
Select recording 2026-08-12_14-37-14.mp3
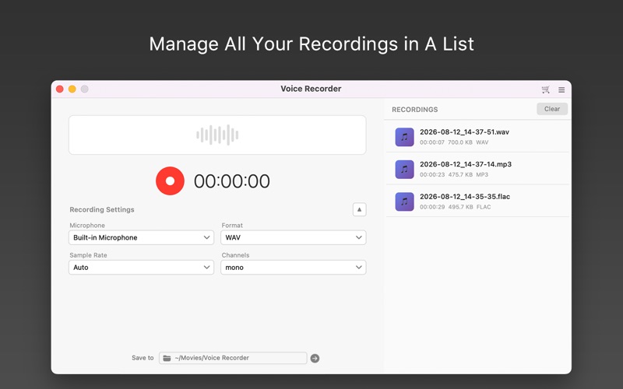pyautogui.click(x=477, y=169)
